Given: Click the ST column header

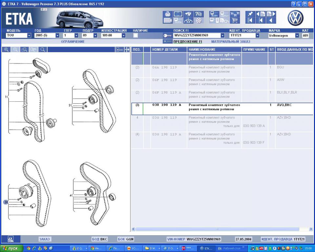Looking at the screenshot, I should (x=272, y=50).
